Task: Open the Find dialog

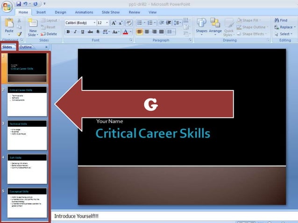Action: 281,20
